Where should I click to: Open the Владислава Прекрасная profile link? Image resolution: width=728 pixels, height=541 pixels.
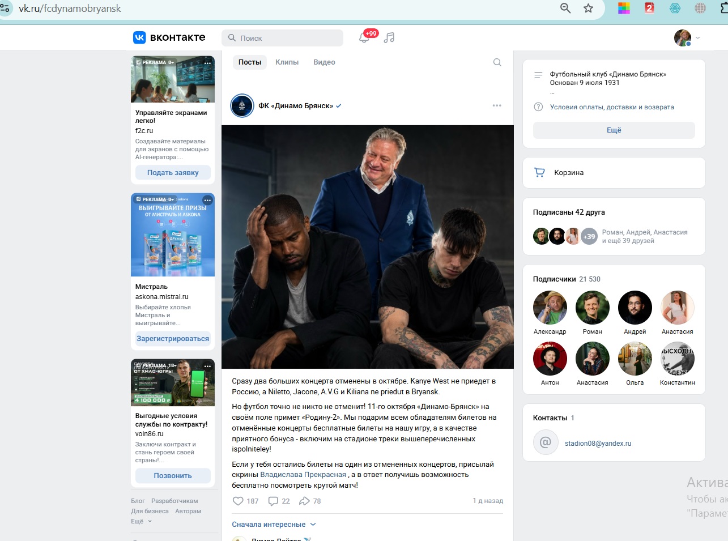coord(303,475)
